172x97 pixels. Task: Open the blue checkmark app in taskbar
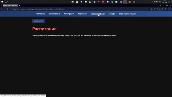[81, 2]
